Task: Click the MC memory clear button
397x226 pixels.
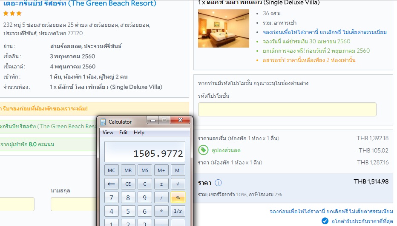Action: point(112,170)
